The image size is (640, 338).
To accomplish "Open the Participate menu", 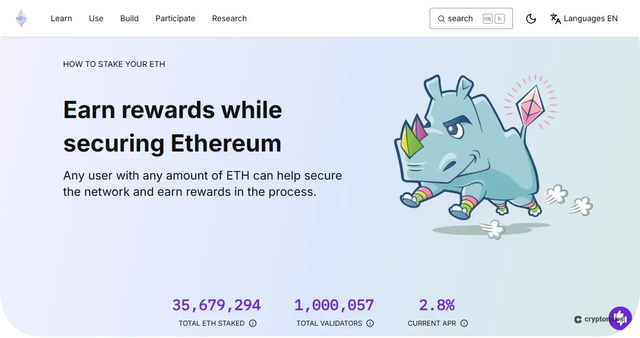I will [175, 18].
